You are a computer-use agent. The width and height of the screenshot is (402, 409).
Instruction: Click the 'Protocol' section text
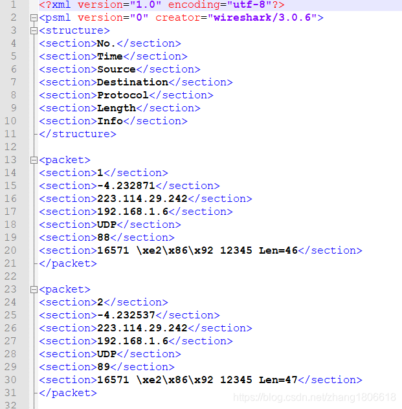tap(123, 95)
